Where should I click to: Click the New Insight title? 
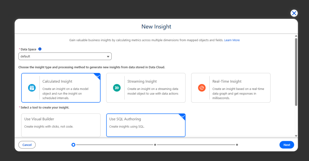[x=156, y=26]
